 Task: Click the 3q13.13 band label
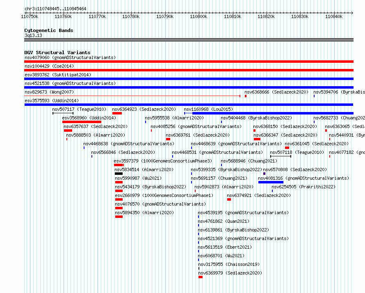(33, 35)
